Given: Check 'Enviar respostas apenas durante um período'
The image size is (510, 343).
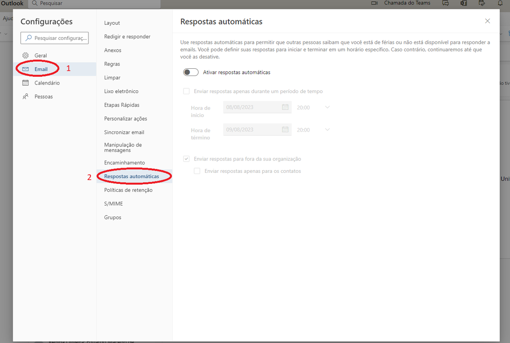Looking at the screenshot, I should coord(186,91).
